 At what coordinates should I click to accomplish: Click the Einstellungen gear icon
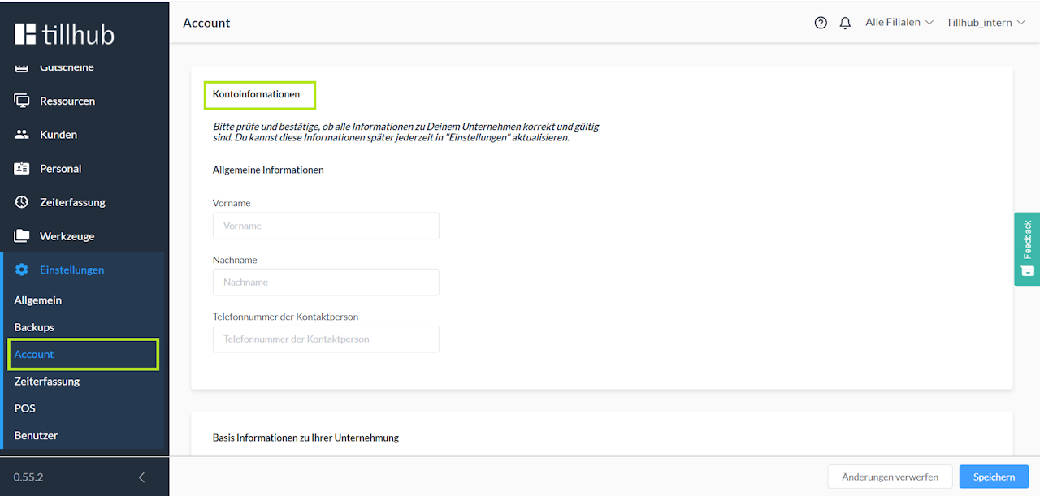coord(22,270)
